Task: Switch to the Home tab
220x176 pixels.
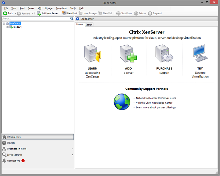Action: click(x=80, y=24)
